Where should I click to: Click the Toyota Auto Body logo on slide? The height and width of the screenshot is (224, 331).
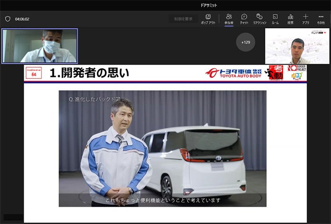tap(234, 73)
